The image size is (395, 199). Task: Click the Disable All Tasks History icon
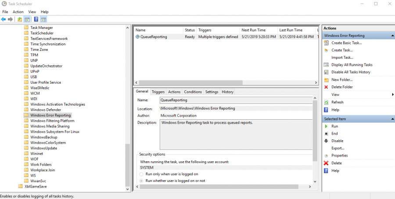(x=326, y=72)
